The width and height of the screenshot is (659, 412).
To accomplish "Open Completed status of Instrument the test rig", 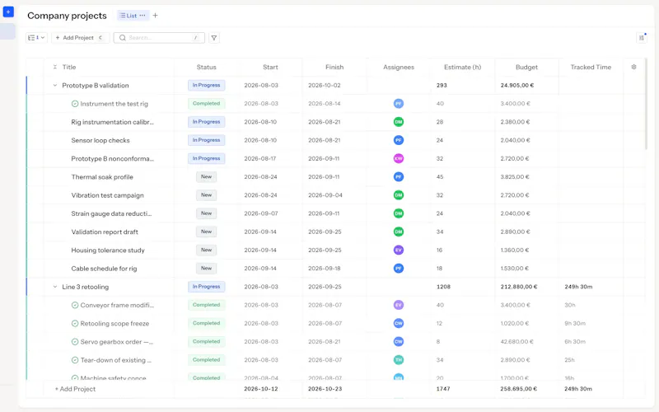I will click(207, 104).
